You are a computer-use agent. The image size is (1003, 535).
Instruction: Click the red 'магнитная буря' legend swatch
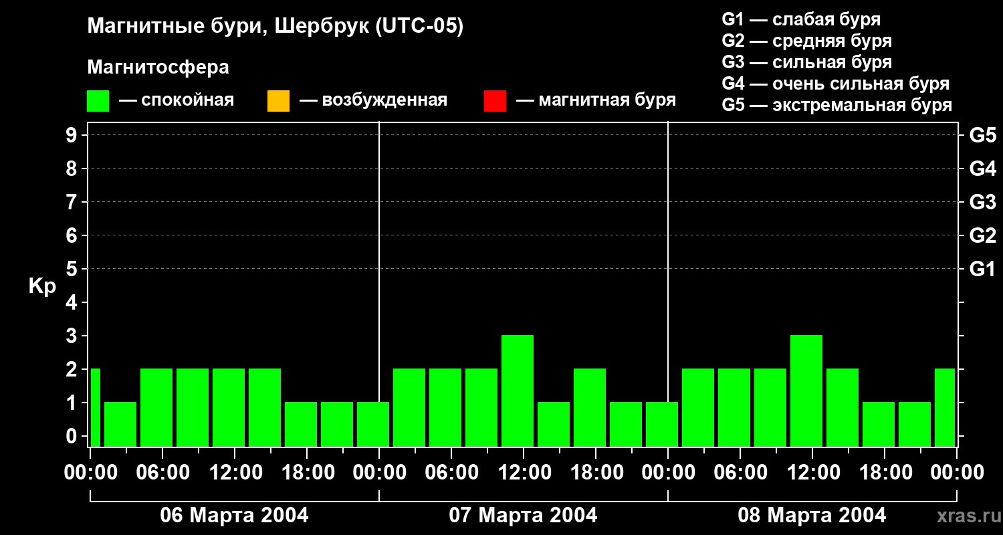pos(495,101)
